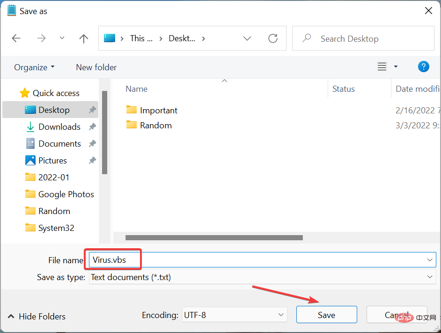Click the PC icon in address bar
Image resolution: width=441 pixels, height=333 pixels.
pos(110,38)
